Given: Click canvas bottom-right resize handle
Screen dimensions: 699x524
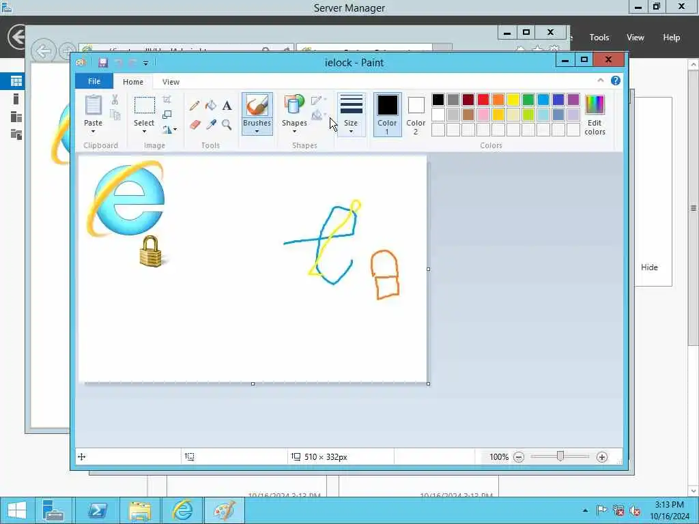Looking at the screenshot, I should point(429,383).
